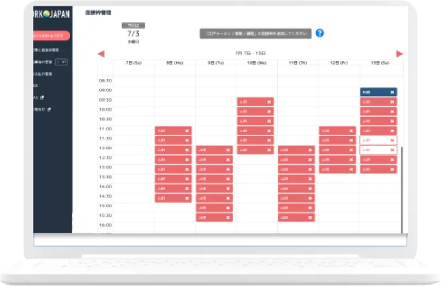Remove the 15:30 slot on Thursday 11th
The width and height of the screenshot is (441, 286).
310,217
